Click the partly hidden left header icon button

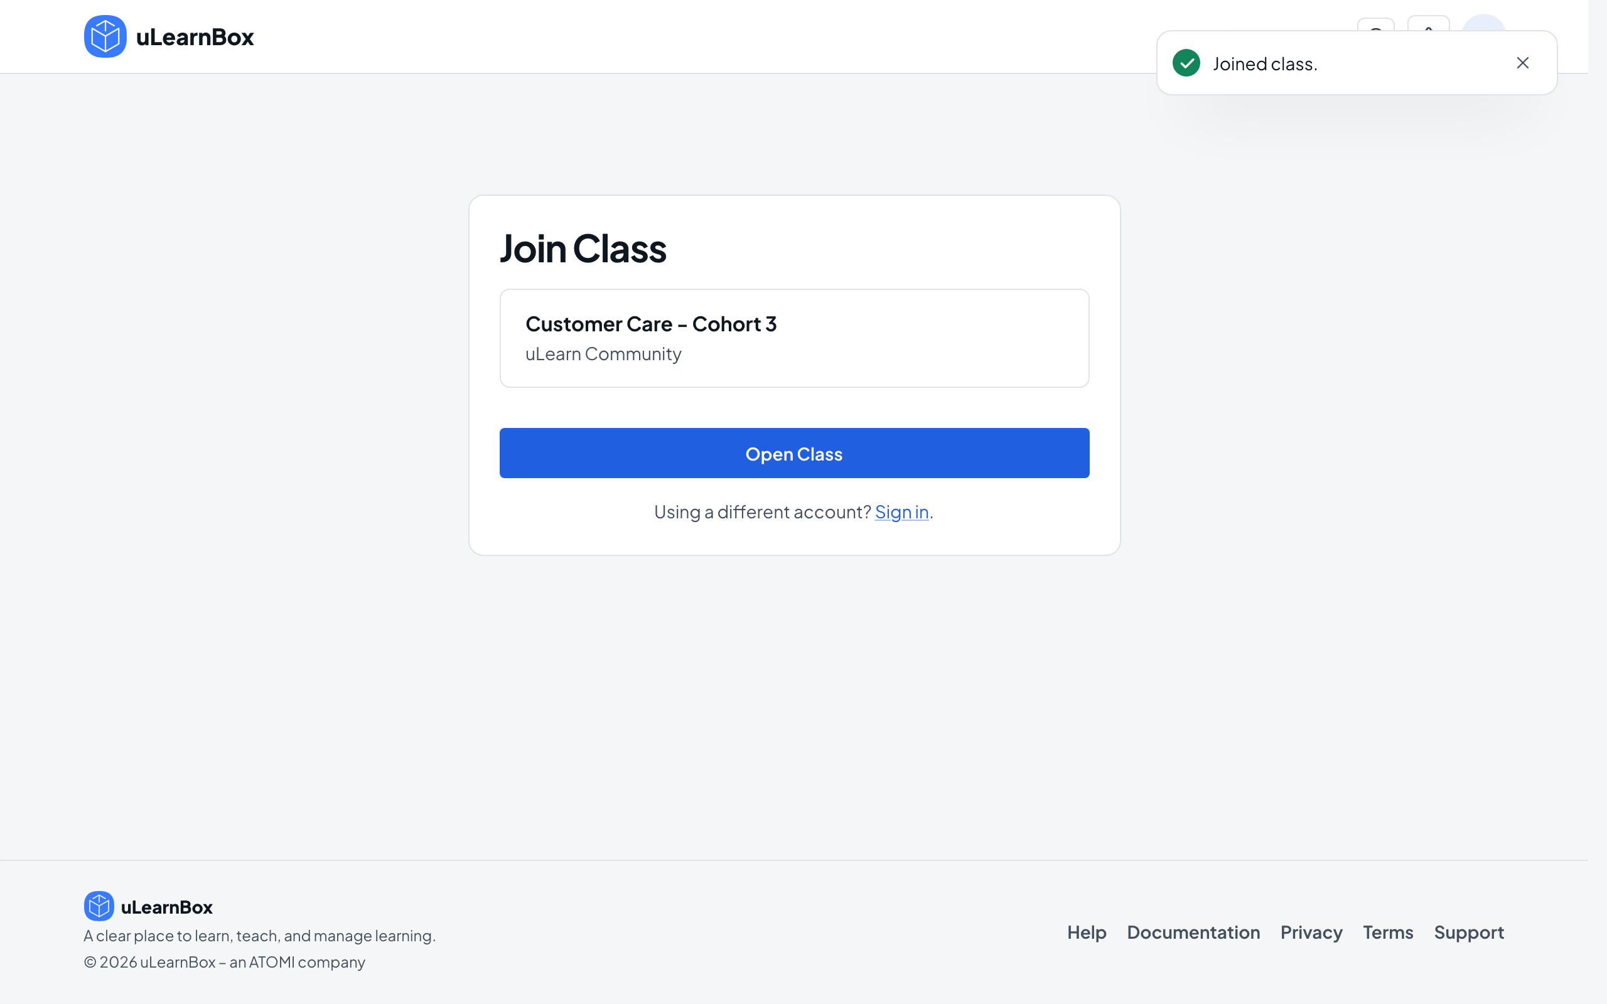1376,24
